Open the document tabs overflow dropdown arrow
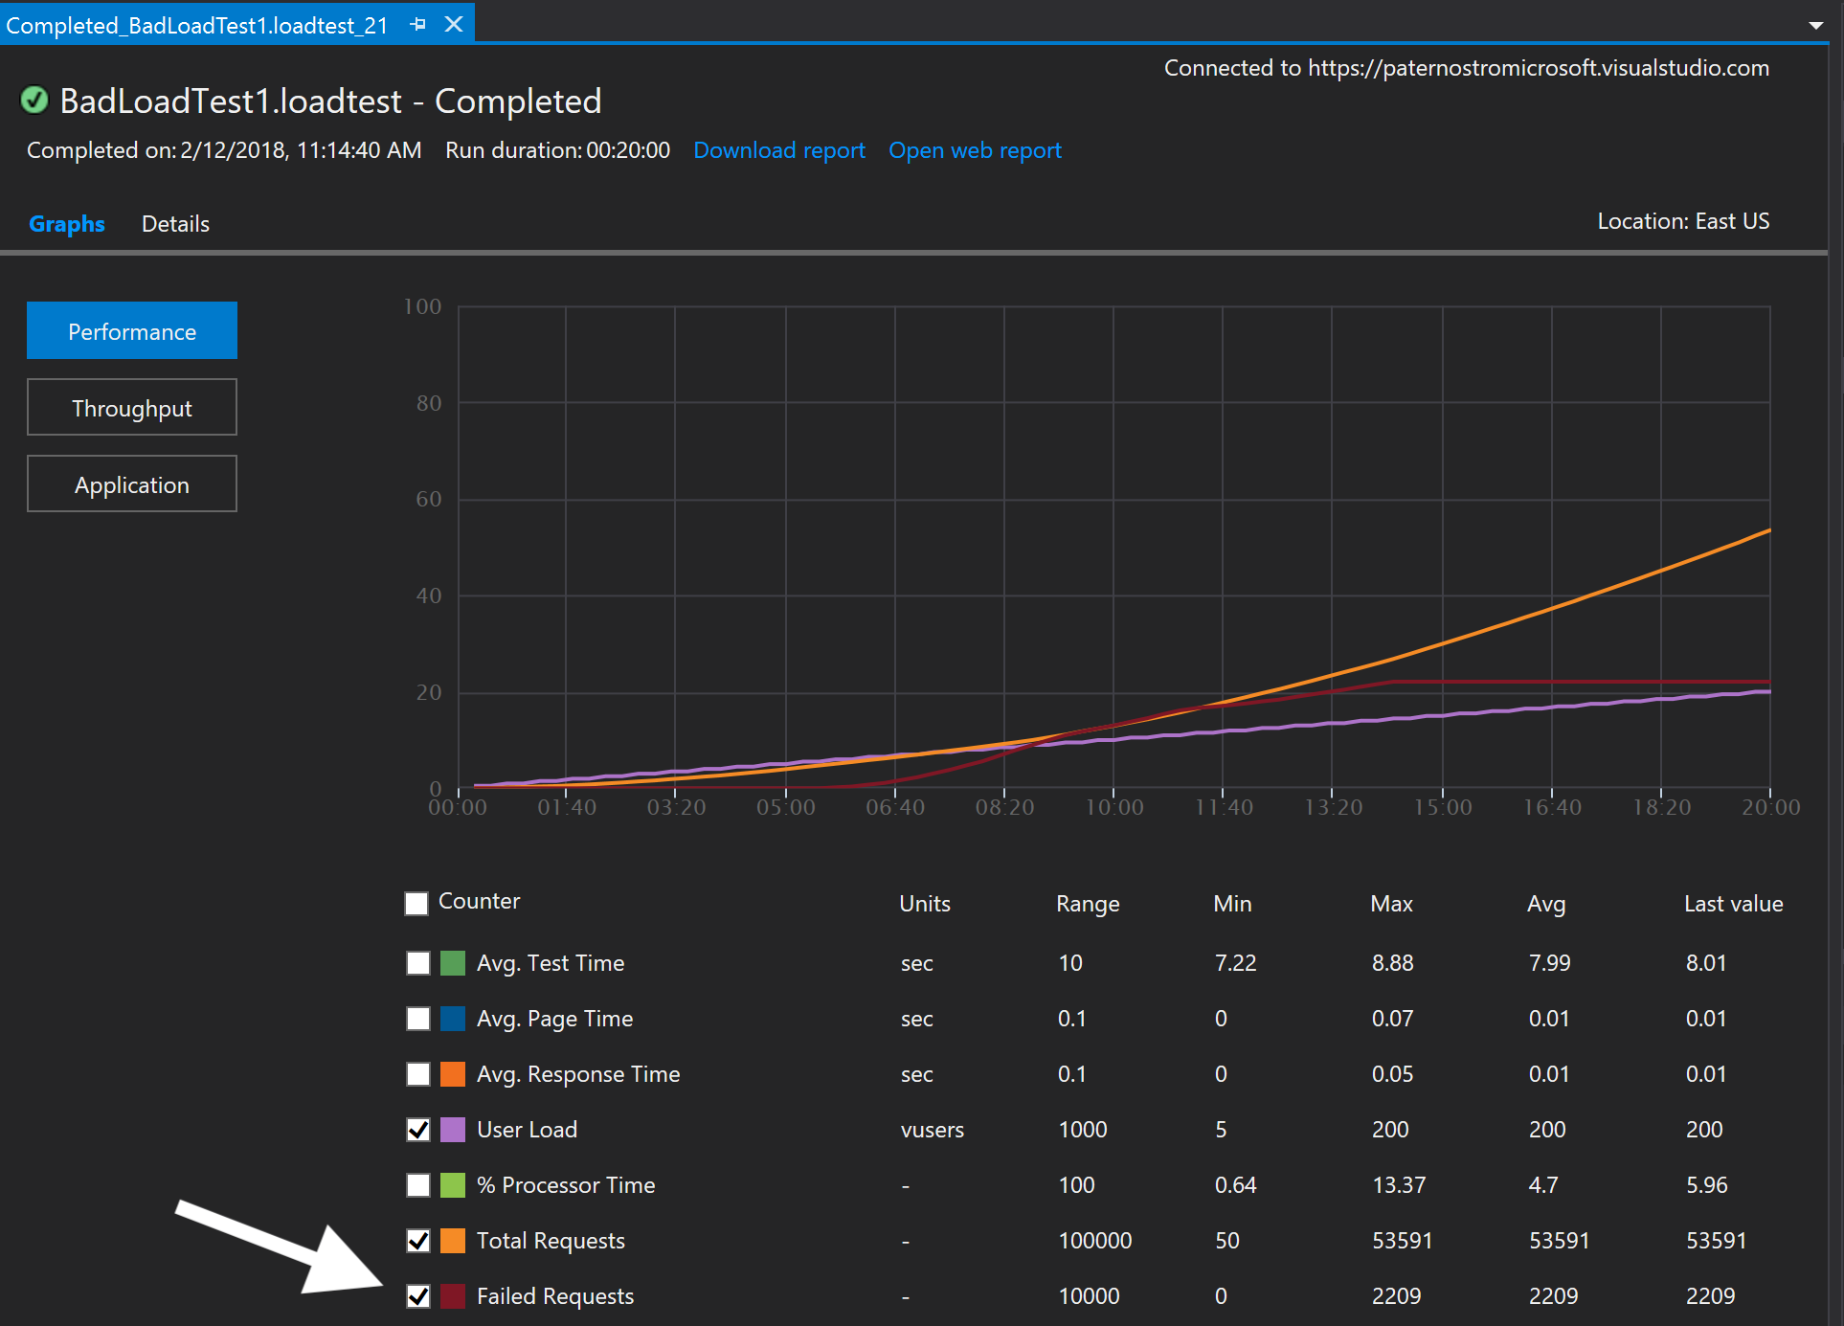The image size is (1844, 1326). (x=1815, y=26)
